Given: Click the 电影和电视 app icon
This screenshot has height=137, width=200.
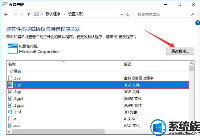Looking at the screenshot, I should tap(13, 49).
